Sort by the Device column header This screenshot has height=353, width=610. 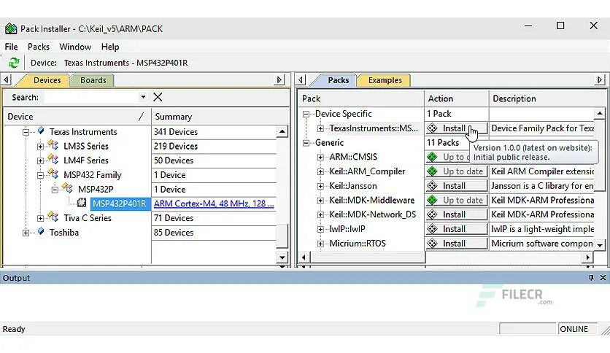point(77,117)
